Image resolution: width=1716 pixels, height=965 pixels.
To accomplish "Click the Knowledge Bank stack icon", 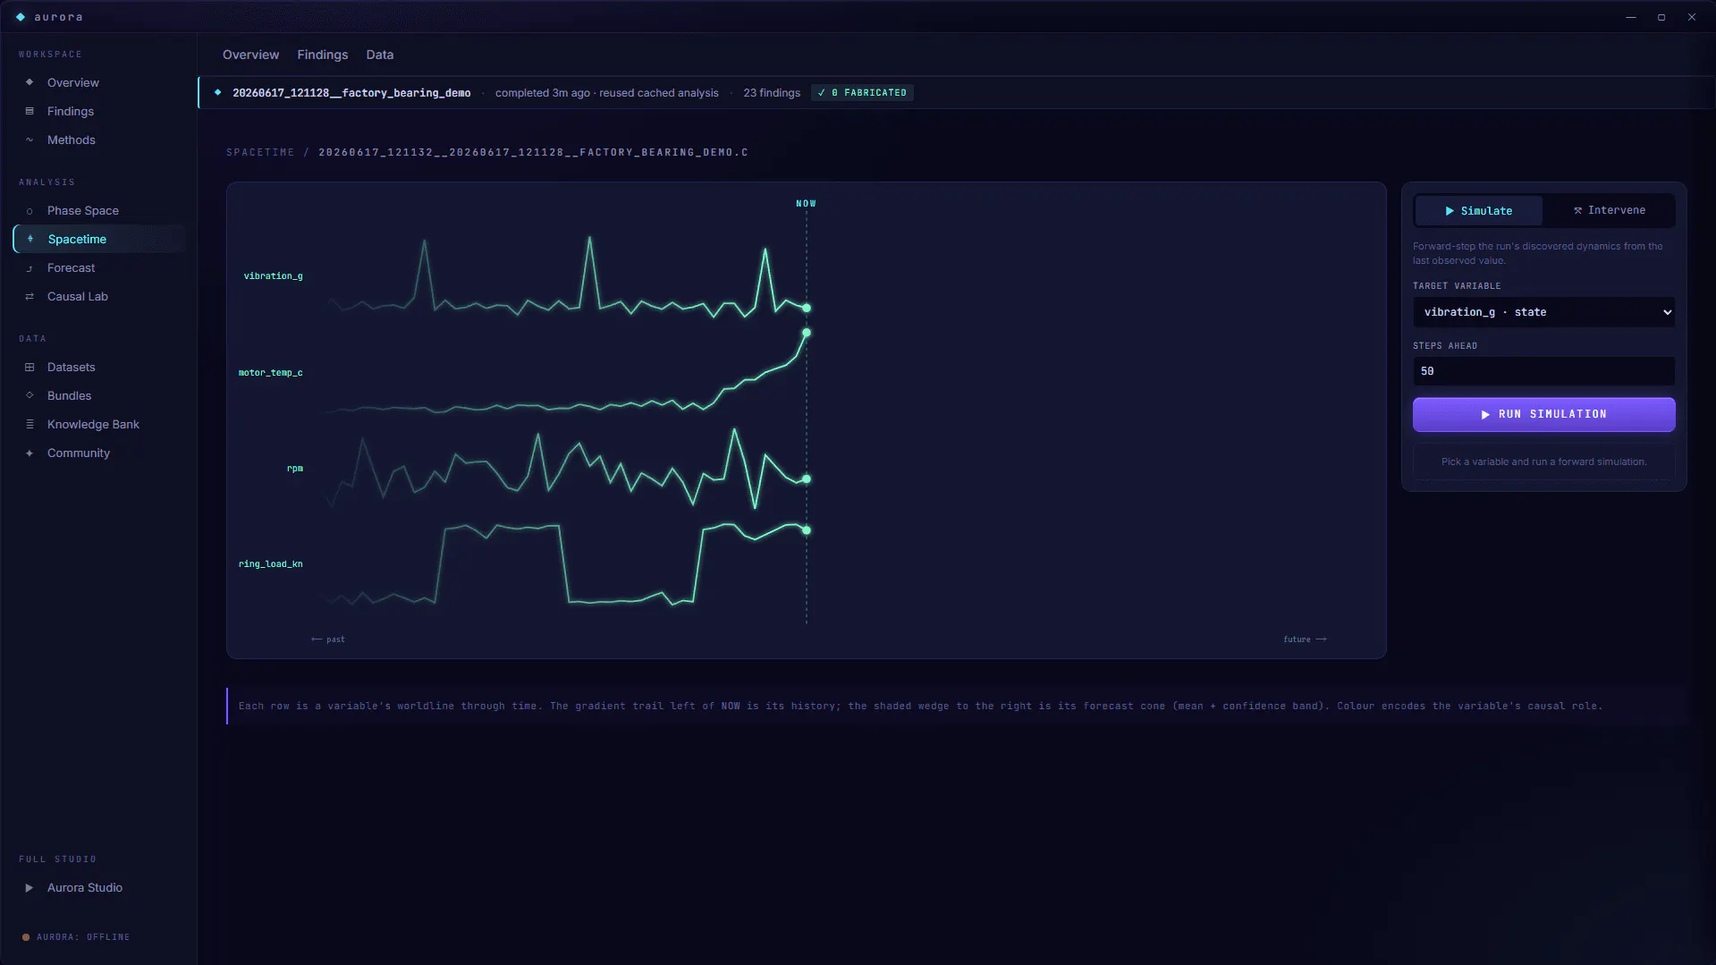I will point(30,424).
